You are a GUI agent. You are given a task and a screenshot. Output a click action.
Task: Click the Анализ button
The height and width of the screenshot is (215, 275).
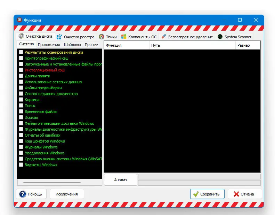coord(121,180)
